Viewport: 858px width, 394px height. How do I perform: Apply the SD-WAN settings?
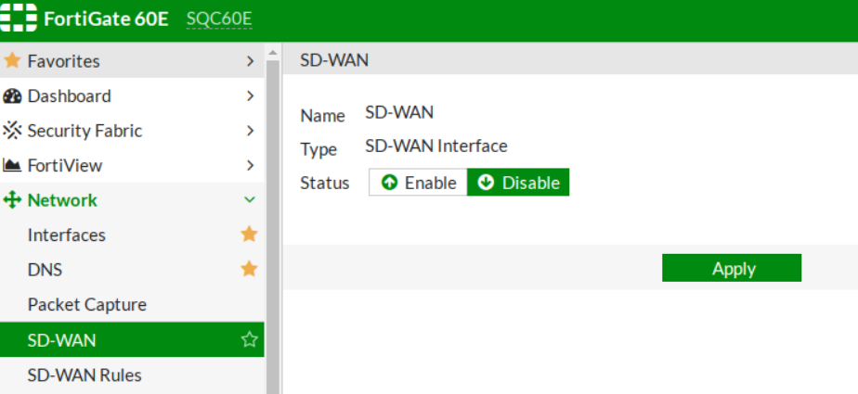click(x=732, y=269)
